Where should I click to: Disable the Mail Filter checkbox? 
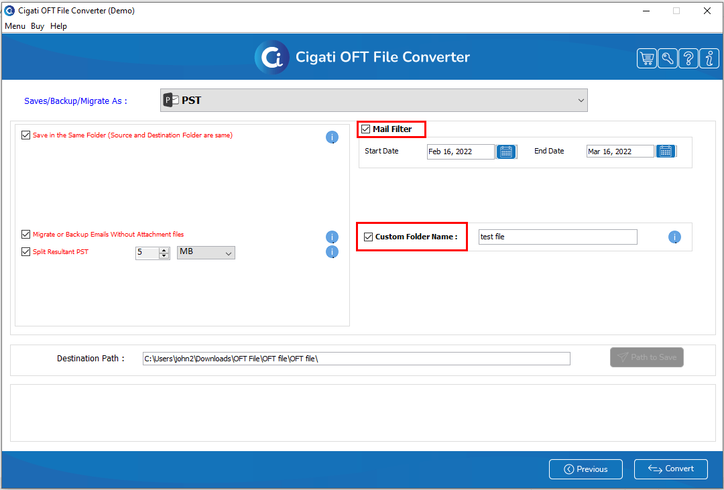tap(366, 129)
